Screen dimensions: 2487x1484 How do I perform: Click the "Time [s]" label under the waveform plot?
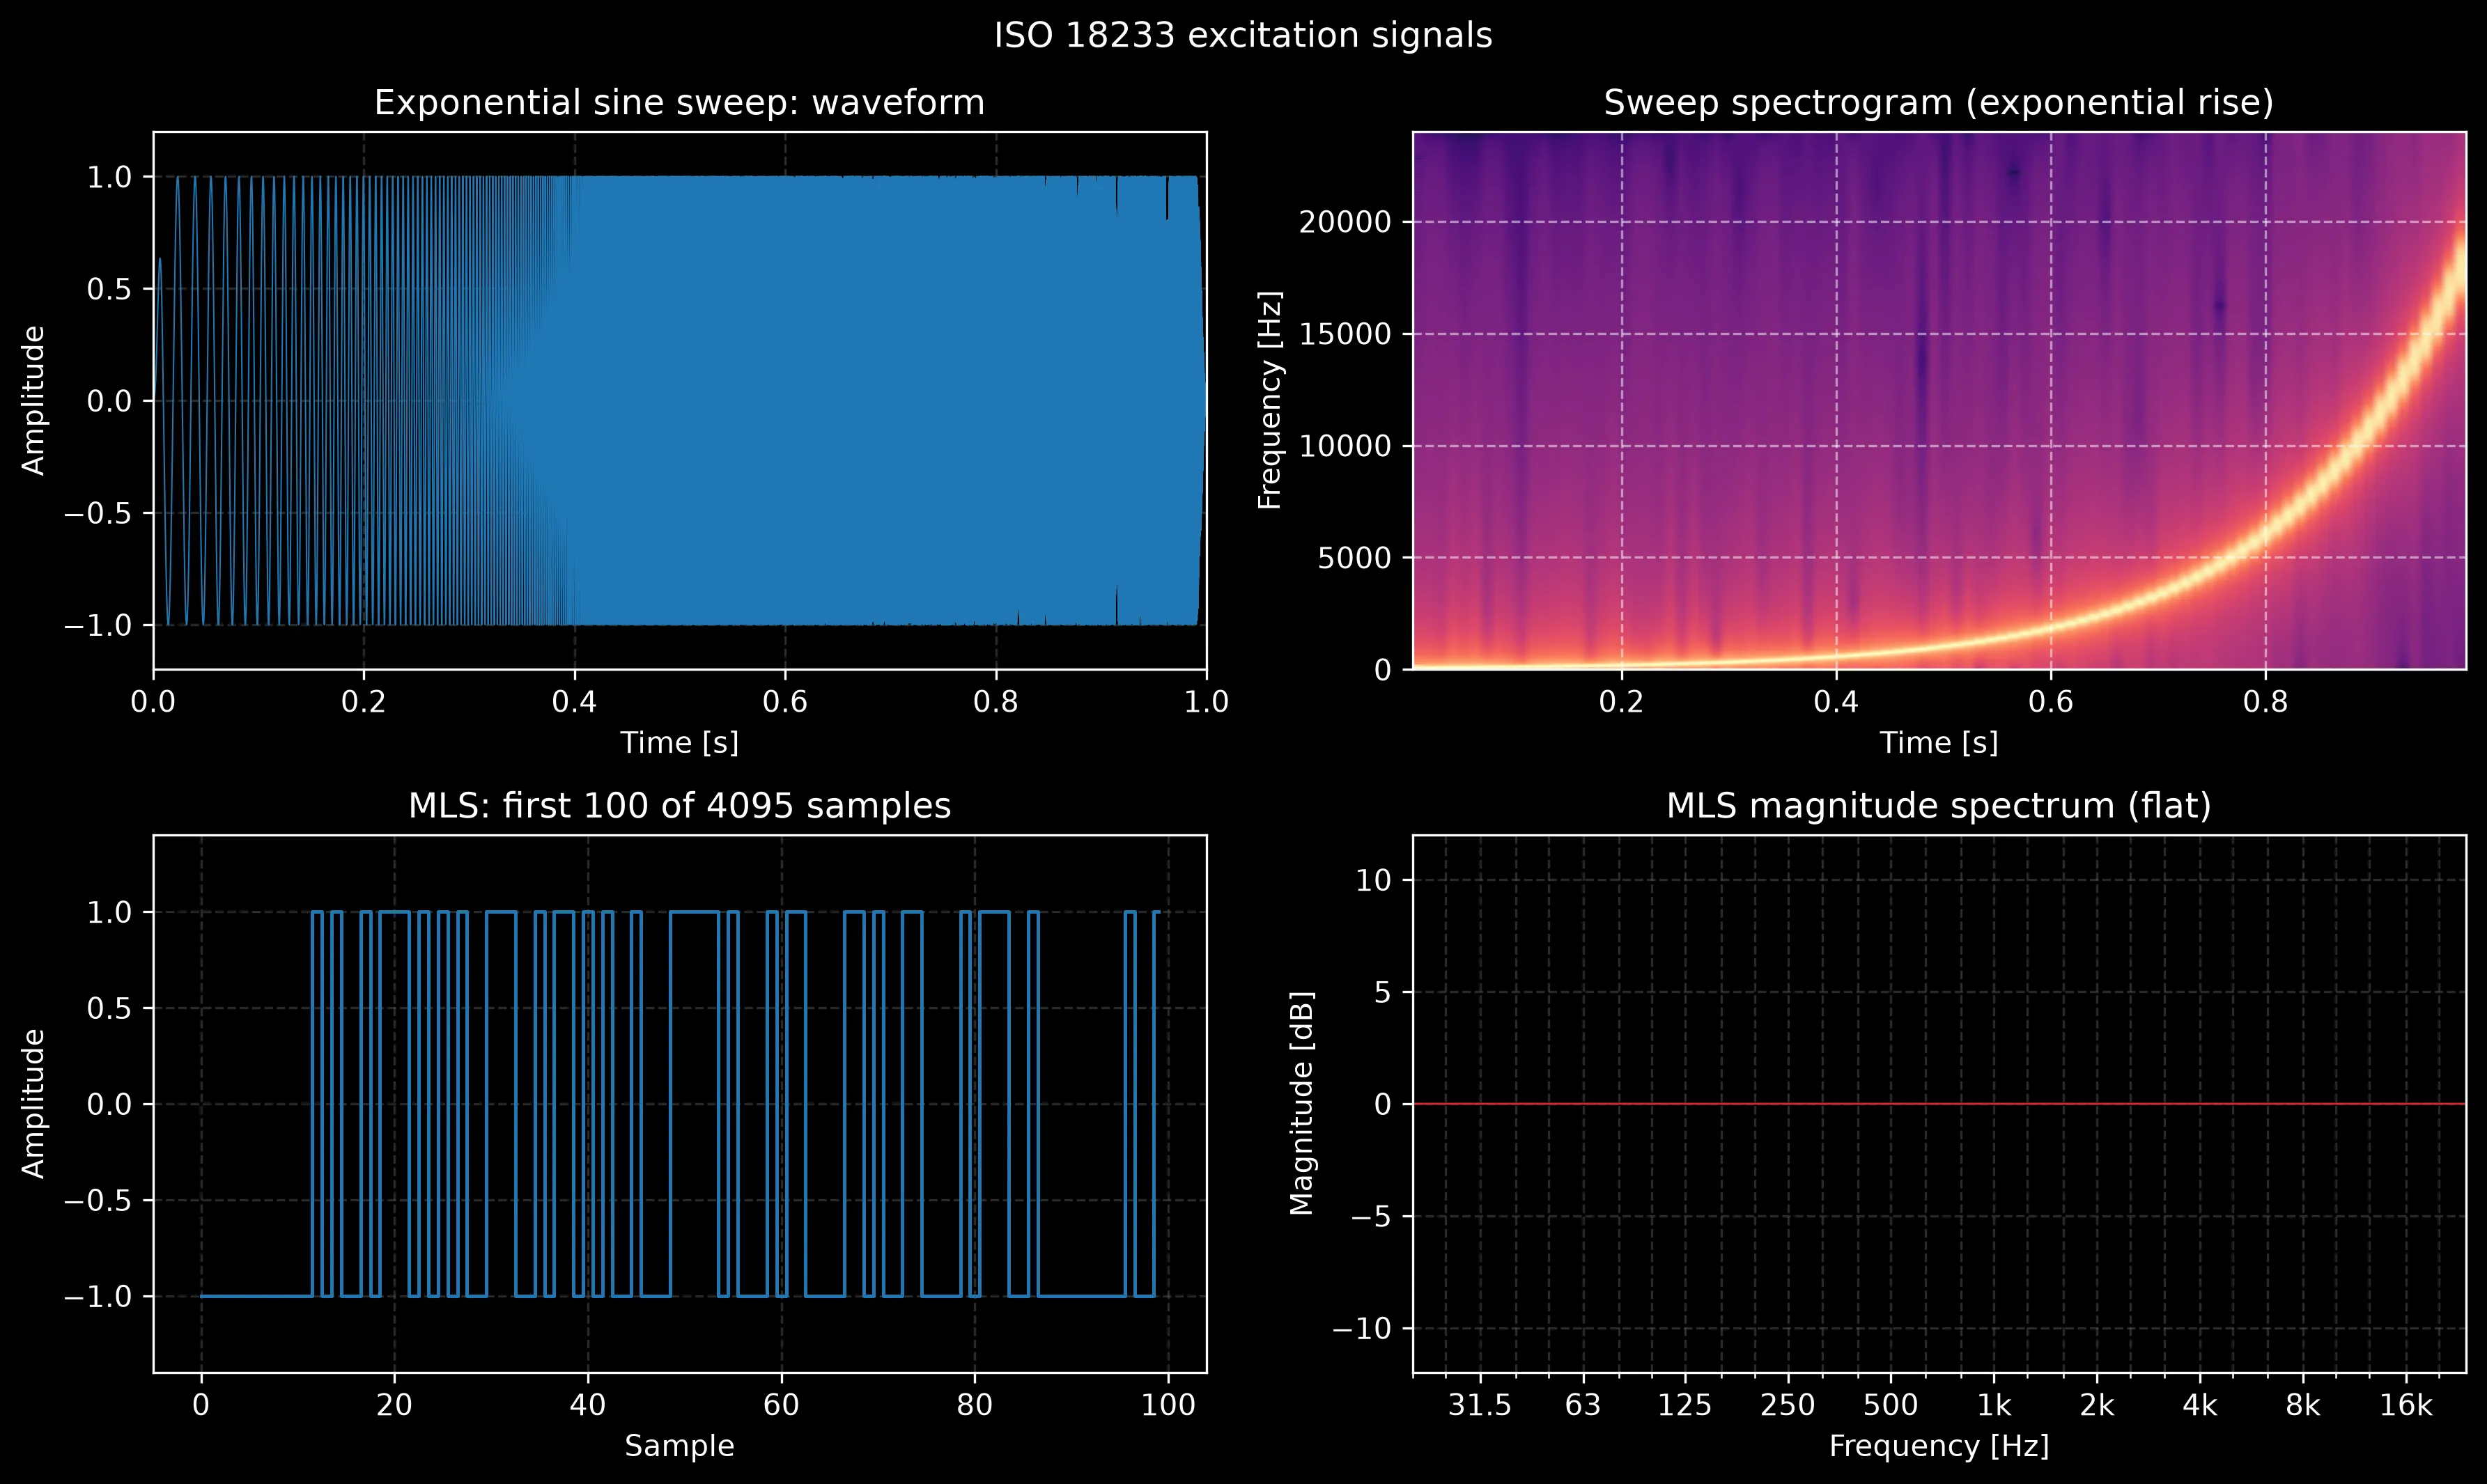[679, 743]
